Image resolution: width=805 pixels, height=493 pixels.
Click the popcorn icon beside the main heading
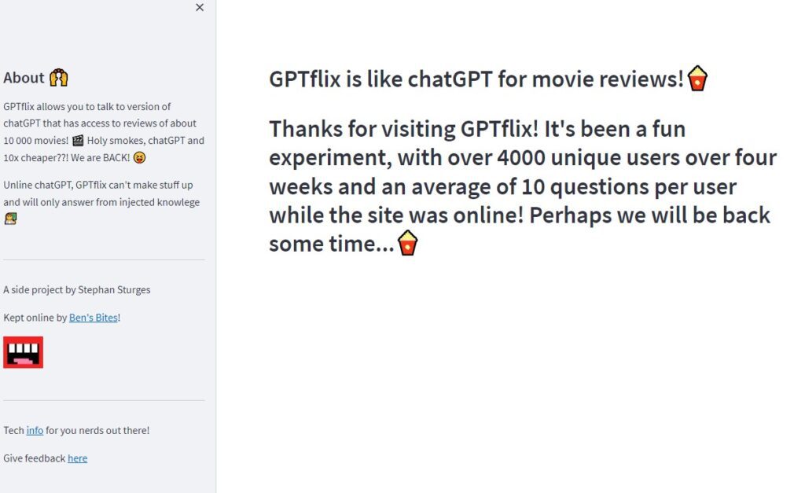click(x=697, y=78)
